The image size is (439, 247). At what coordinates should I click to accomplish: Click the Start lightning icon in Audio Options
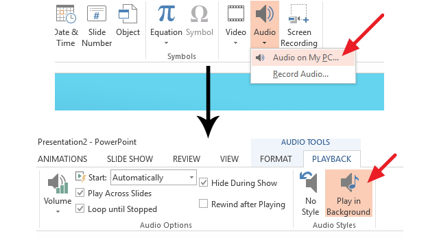click(x=80, y=177)
